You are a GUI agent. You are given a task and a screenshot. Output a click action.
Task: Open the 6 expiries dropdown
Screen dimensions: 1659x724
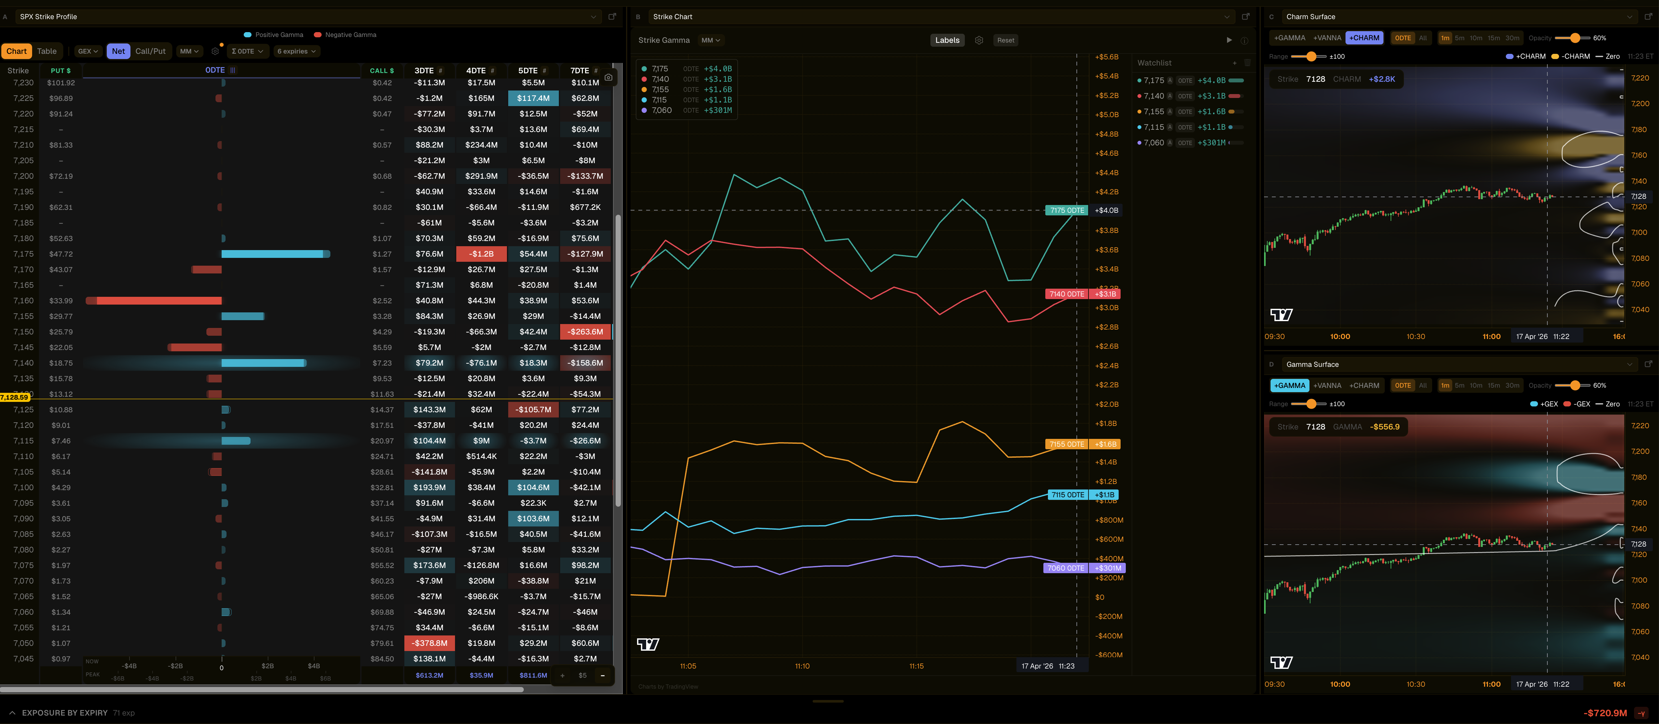pyautogui.click(x=296, y=52)
